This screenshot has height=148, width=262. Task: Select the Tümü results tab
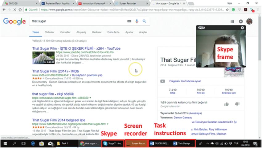point(35,32)
